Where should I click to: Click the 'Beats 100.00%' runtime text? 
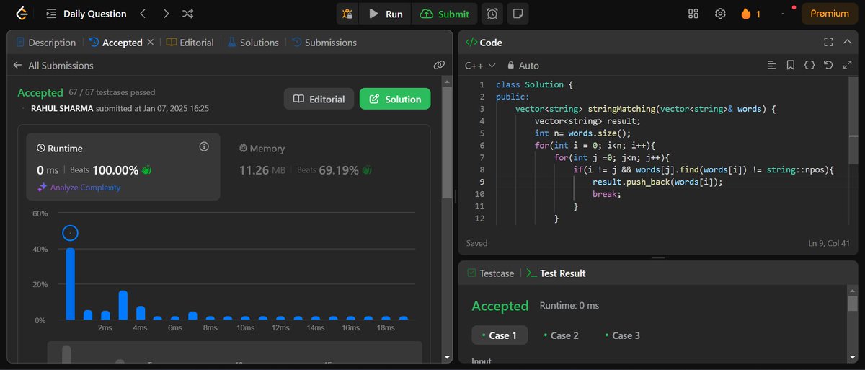click(x=105, y=170)
